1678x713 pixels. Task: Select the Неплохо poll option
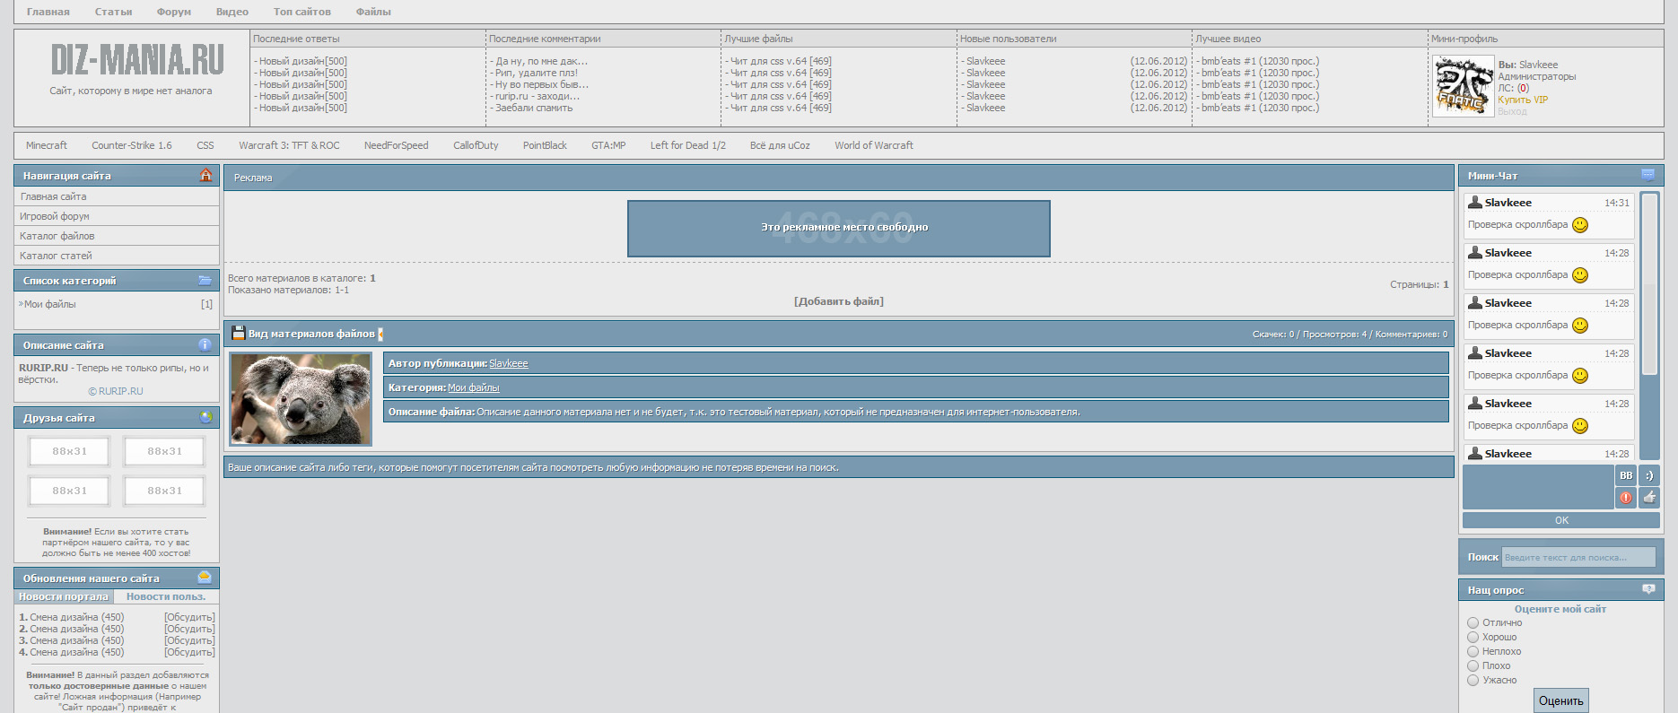click(x=1473, y=651)
